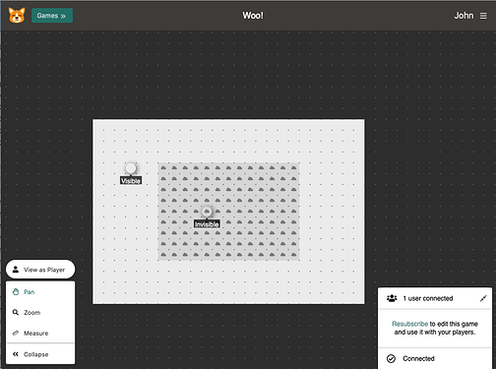This screenshot has width=496, height=369.
Task: Toggle View as Player mode
Action: tap(40, 270)
